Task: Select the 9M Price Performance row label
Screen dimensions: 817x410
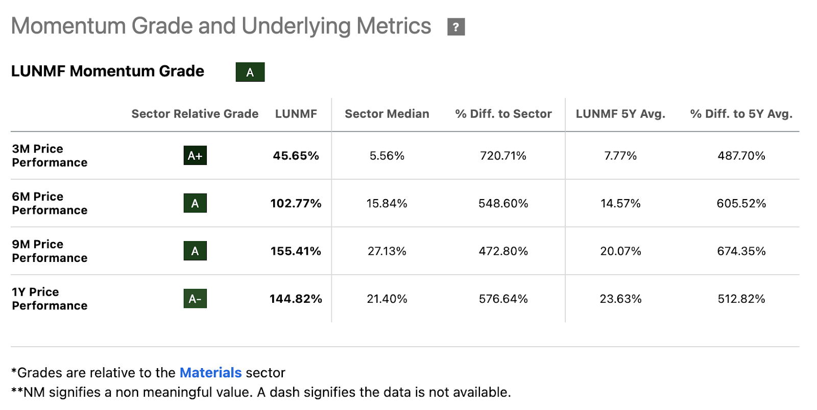Action: [50, 251]
